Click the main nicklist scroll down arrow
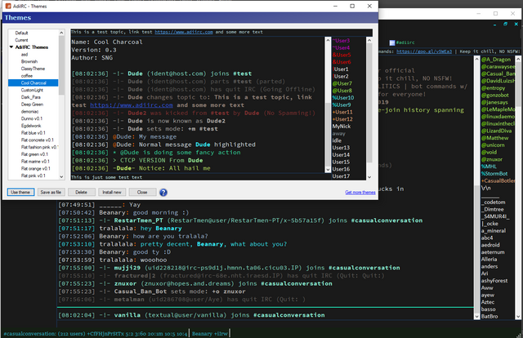The image size is (523, 338). pyautogui.click(x=518, y=317)
